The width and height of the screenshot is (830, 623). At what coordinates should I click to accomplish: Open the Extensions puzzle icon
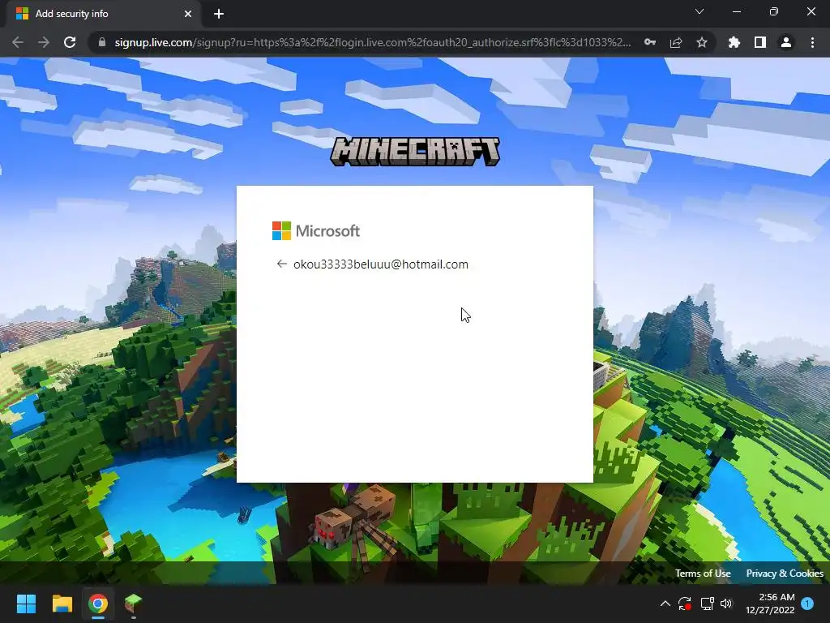pos(734,42)
